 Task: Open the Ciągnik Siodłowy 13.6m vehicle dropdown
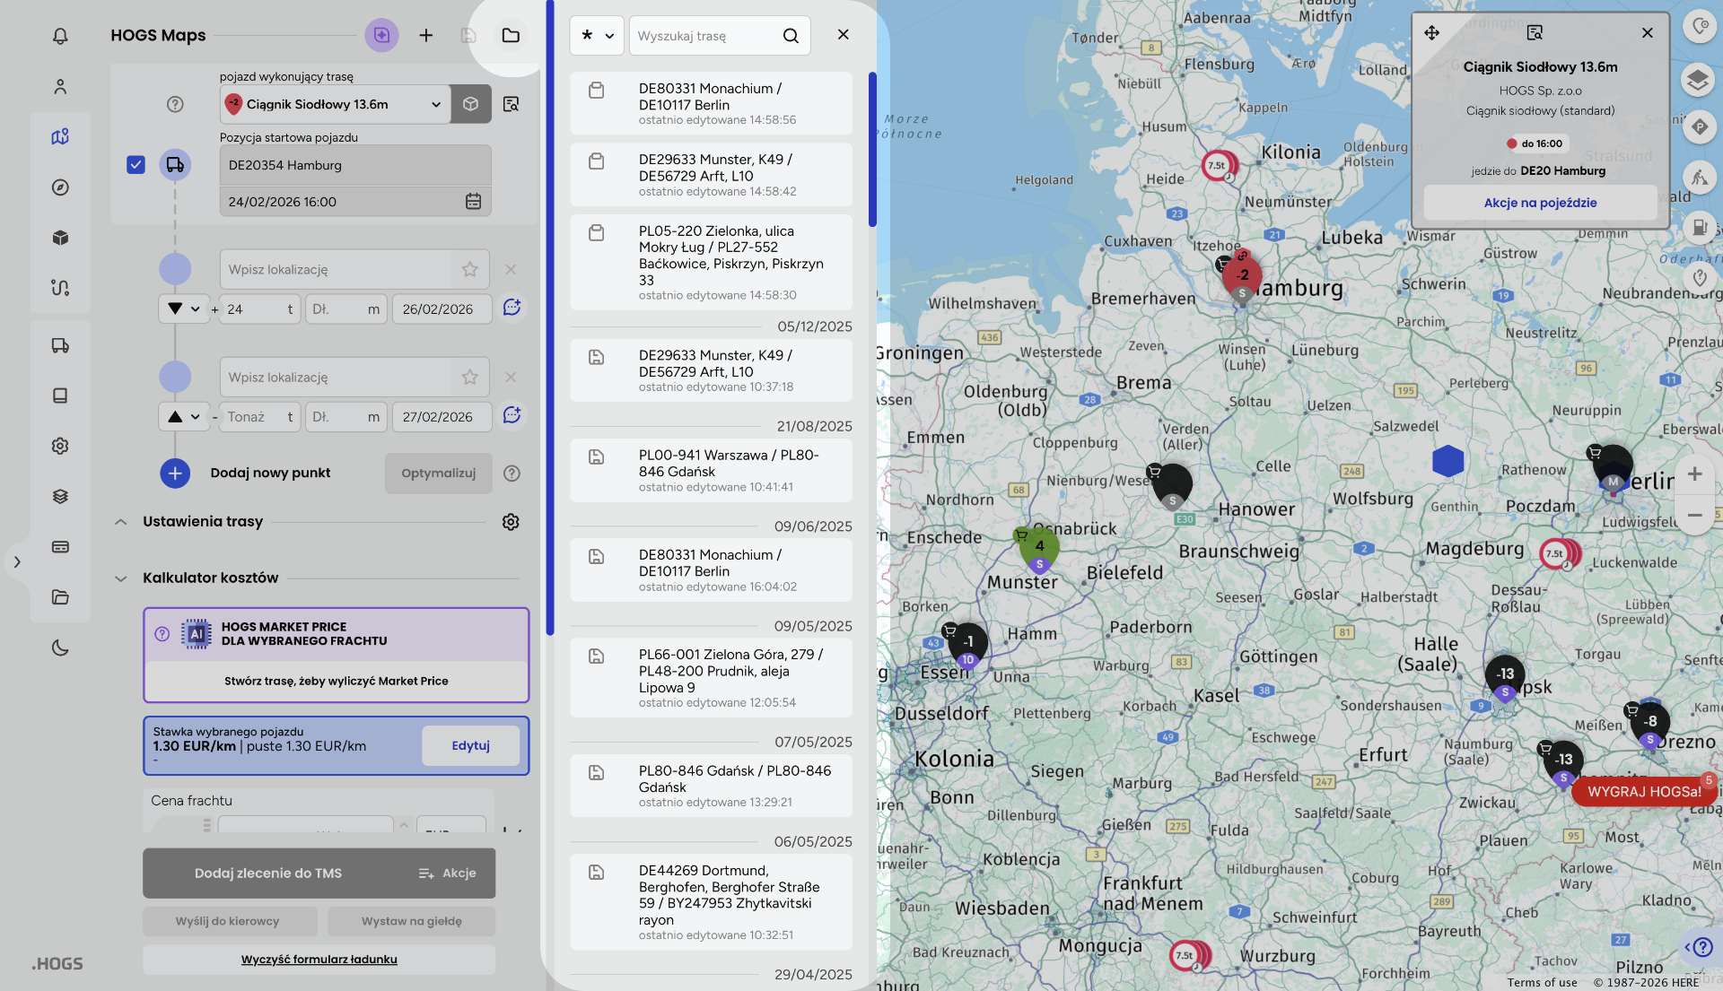point(336,104)
